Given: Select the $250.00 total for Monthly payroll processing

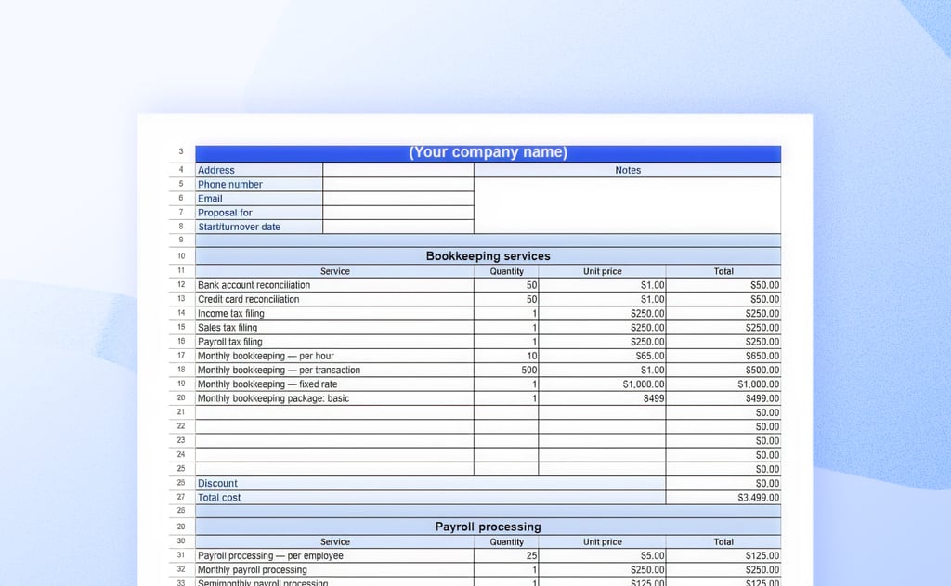Looking at the screenshot, I should (x=723, y=569).
